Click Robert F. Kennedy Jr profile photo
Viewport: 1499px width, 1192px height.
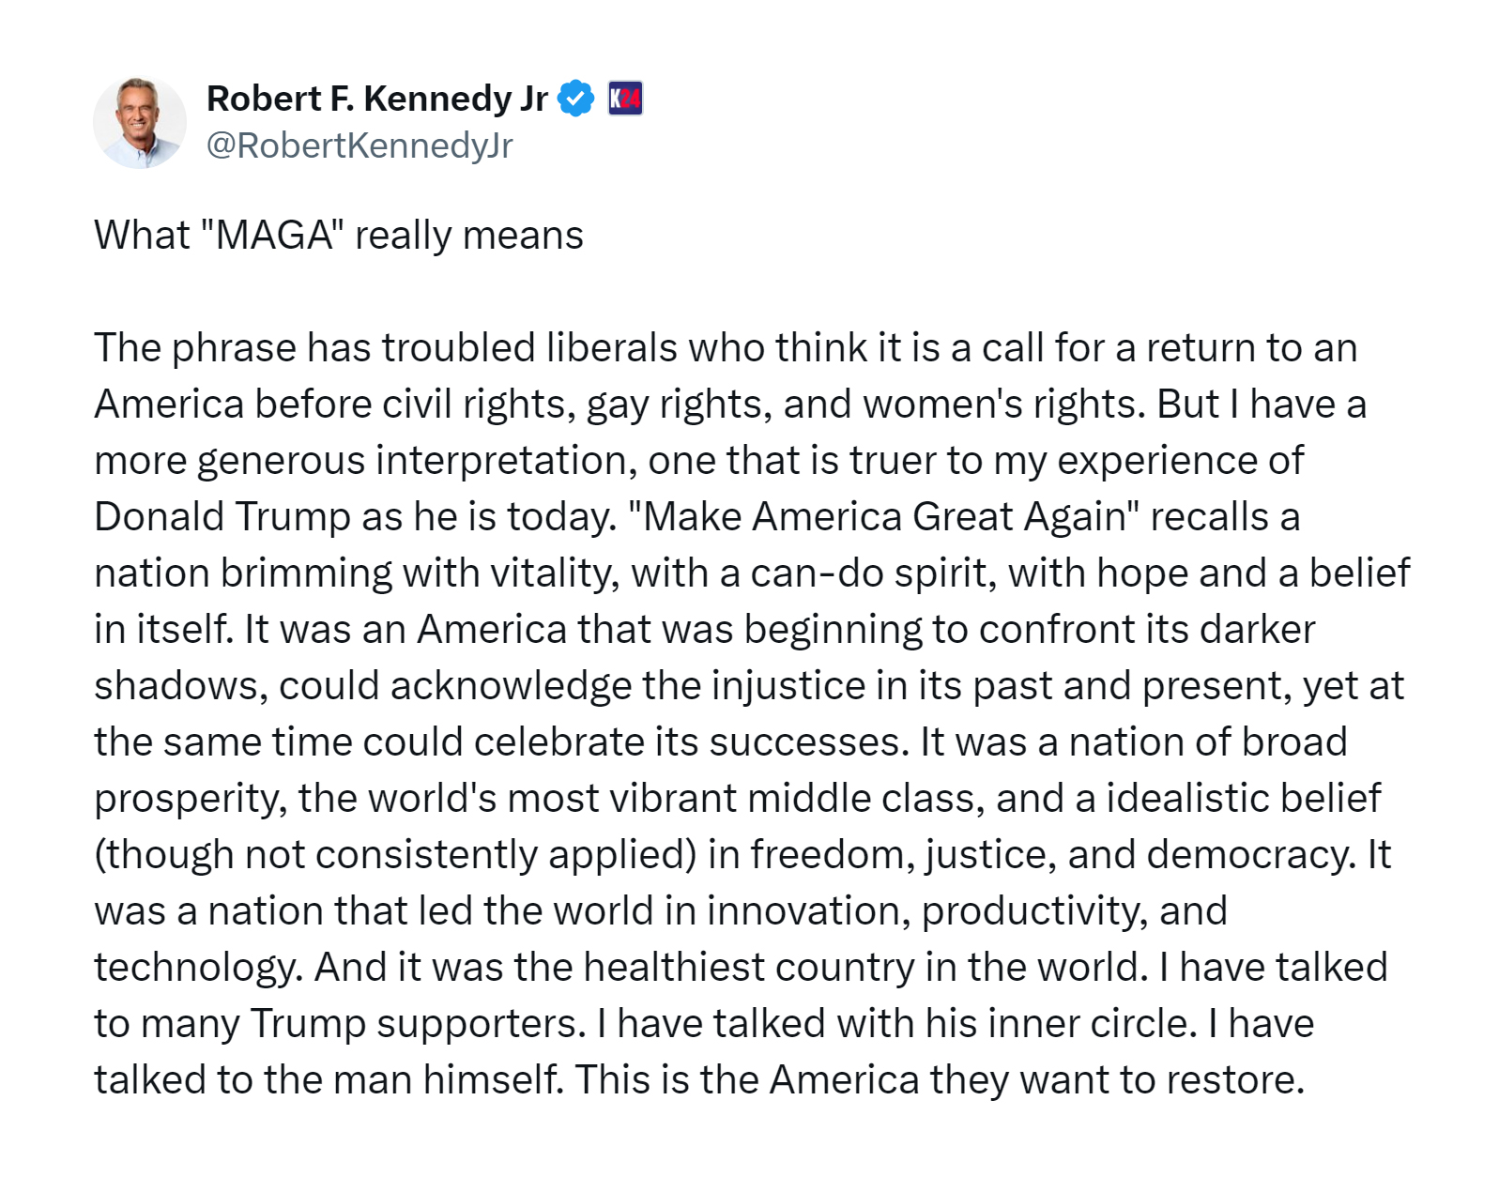coord(139,123)
